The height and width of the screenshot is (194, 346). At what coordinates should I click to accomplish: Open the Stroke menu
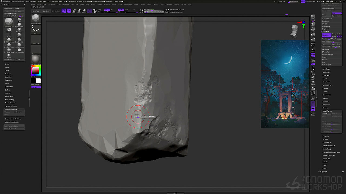[x=149, y=4]
